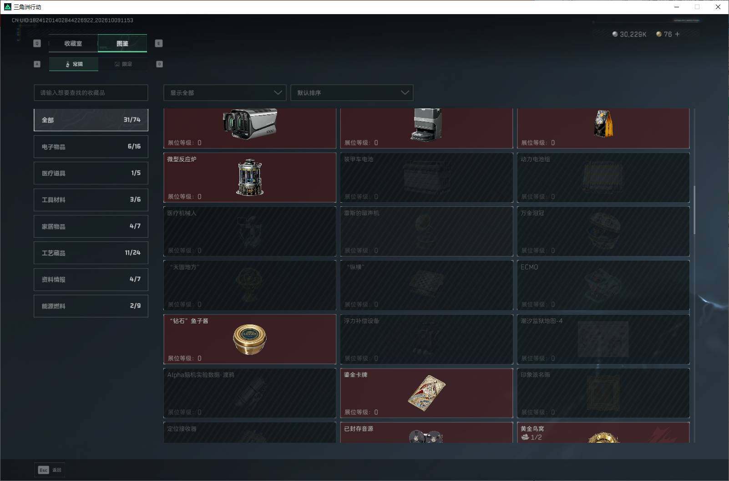Select the 图鉴 tab
Viewport: 729px width, 481px height.
coord(122,43)
